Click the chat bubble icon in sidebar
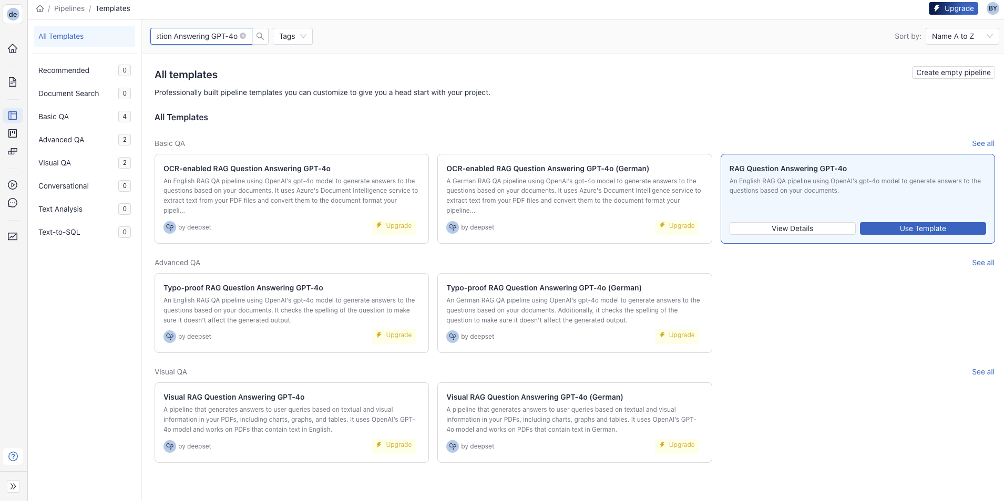Viewport: 1004px width, 501px height. 13,203
